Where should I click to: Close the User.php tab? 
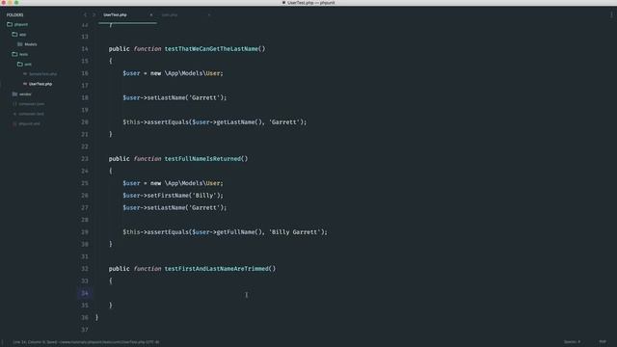[x=209, y=15]
